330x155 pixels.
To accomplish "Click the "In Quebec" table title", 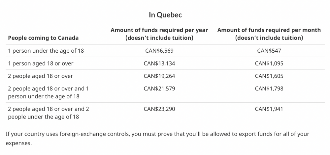I will pyautogui.click(x=165, y=15).
